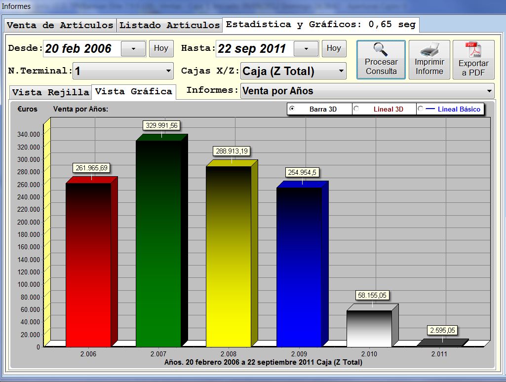Viewport: 506px width, 382px height.
Task: Click the Procesar Consulta magnifier button
Action: (x=381, y=60)
